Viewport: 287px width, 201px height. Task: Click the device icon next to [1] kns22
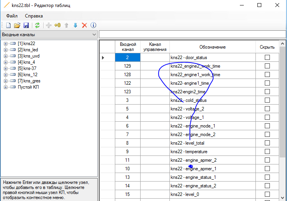pyautogui.click(x=13, y=44)
